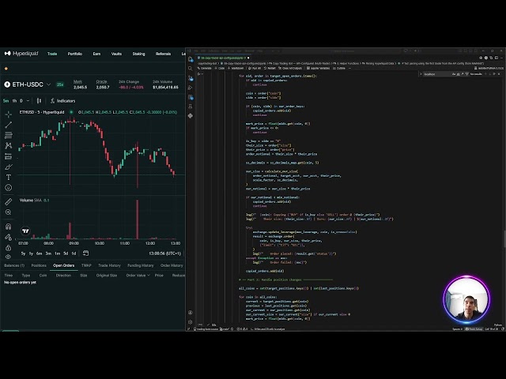506x379 pixels.
Task: Open the Portfolio page
Action: (x=75, y=54)
